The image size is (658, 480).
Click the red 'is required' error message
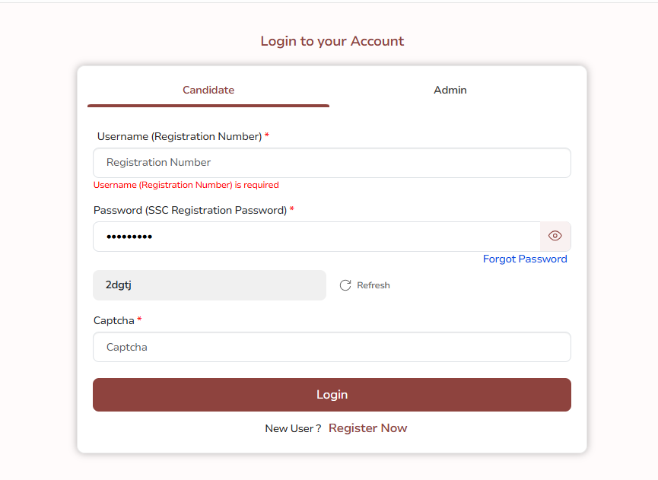[x=186, y=185]
